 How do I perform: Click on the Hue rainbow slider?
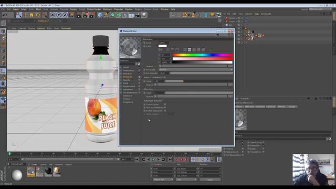[203, 55]
